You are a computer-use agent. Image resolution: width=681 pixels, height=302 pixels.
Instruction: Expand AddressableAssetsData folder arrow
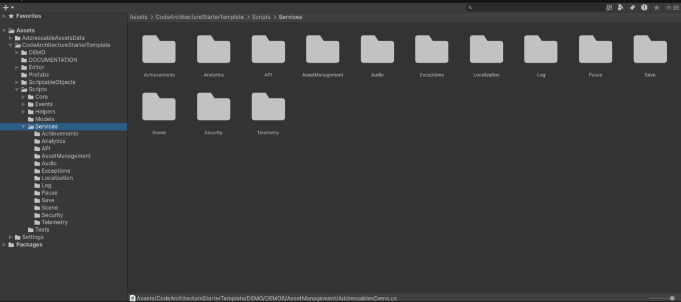(x=10, y=38)
